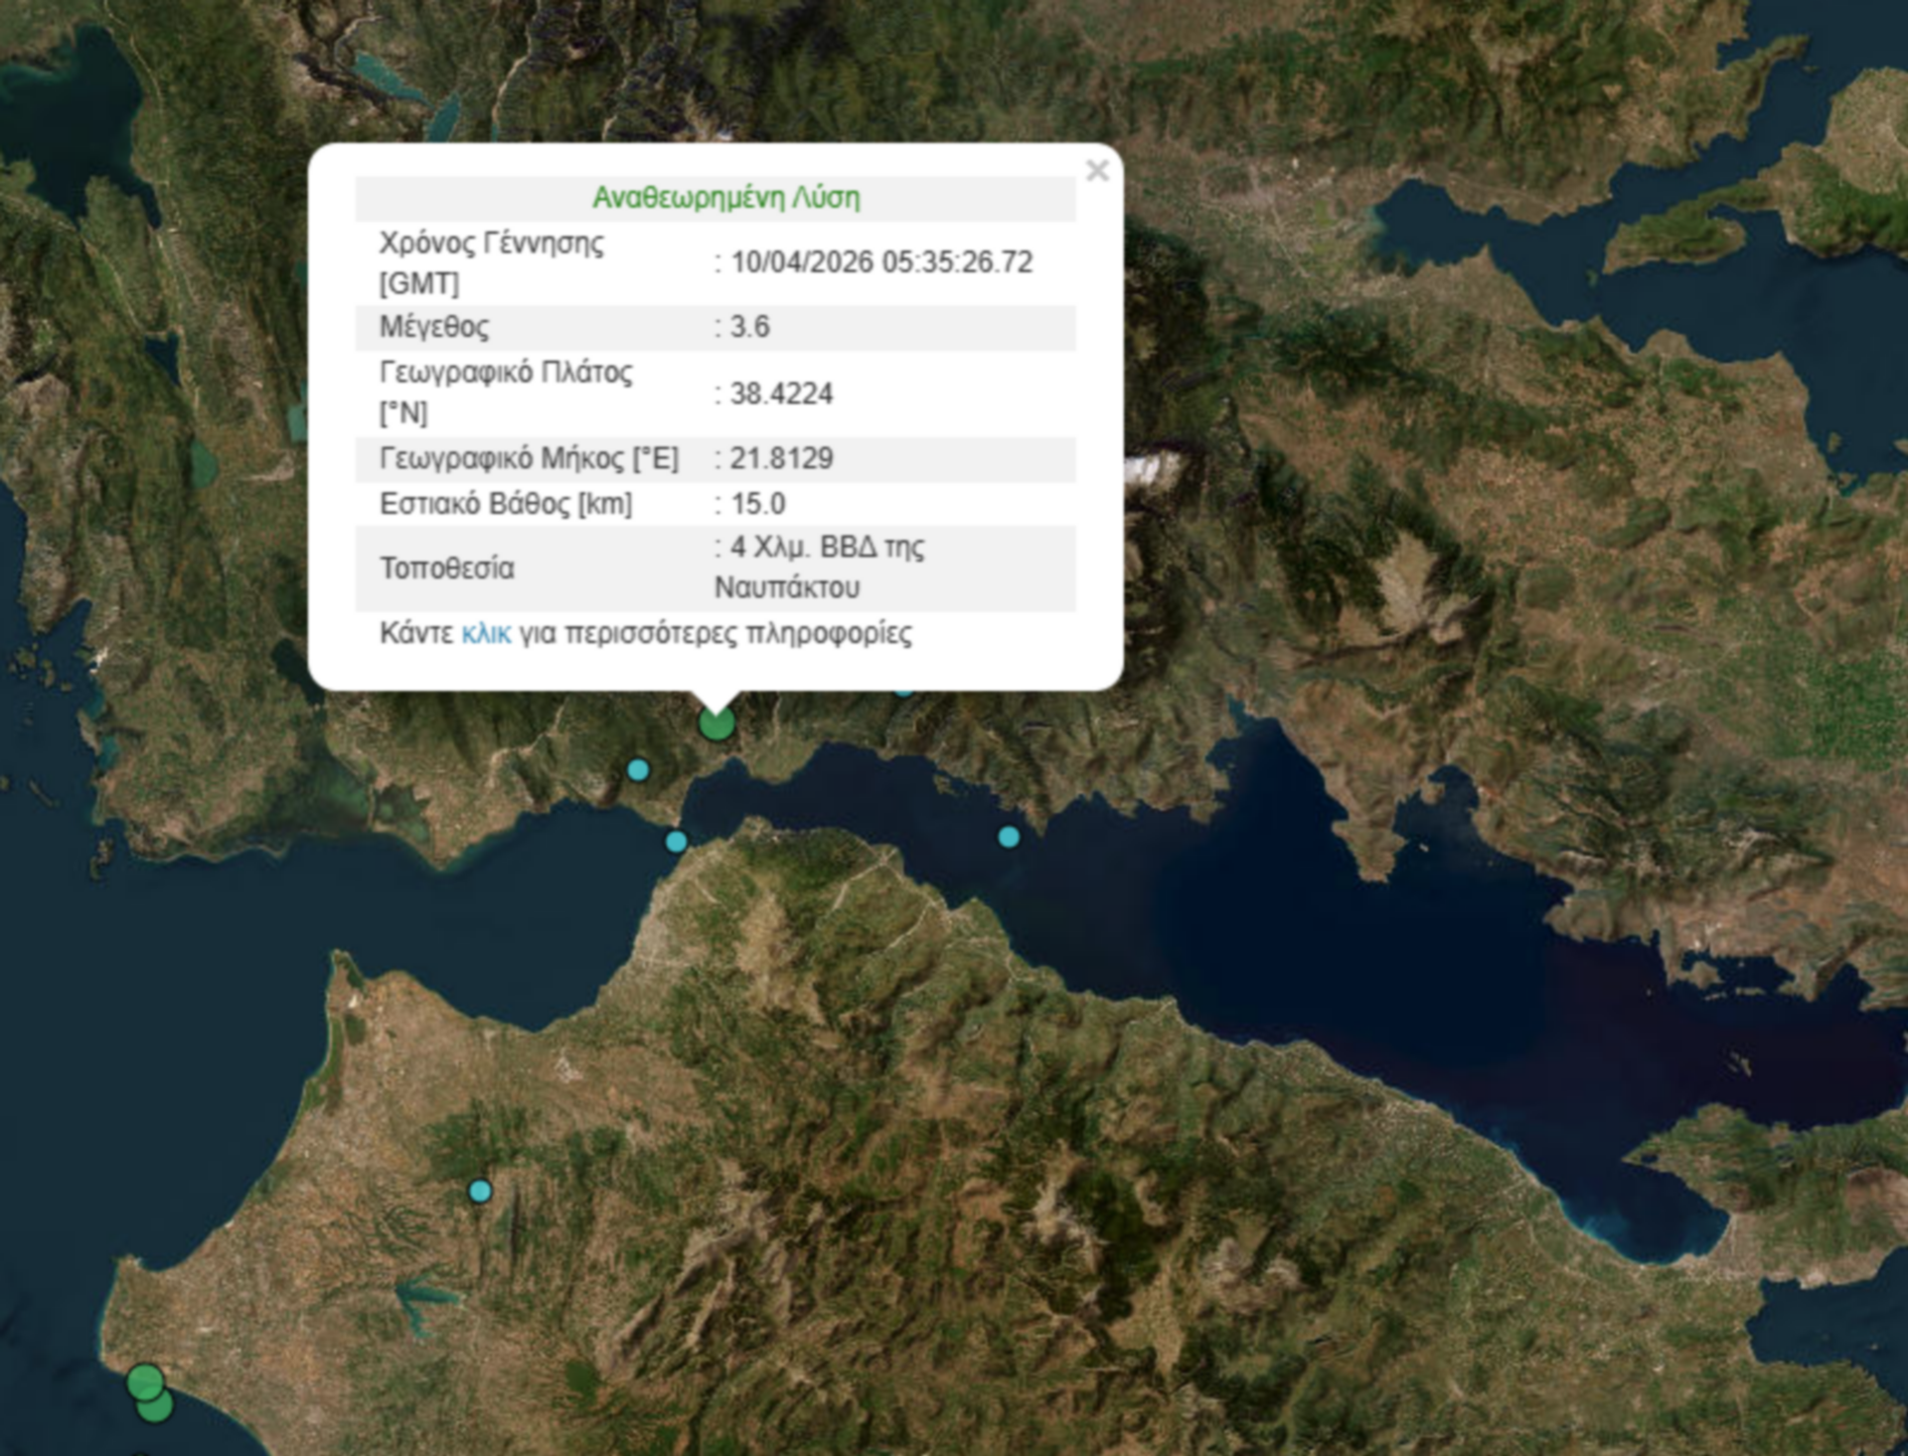Click the longitude value 21.8129

click(781, 458)
